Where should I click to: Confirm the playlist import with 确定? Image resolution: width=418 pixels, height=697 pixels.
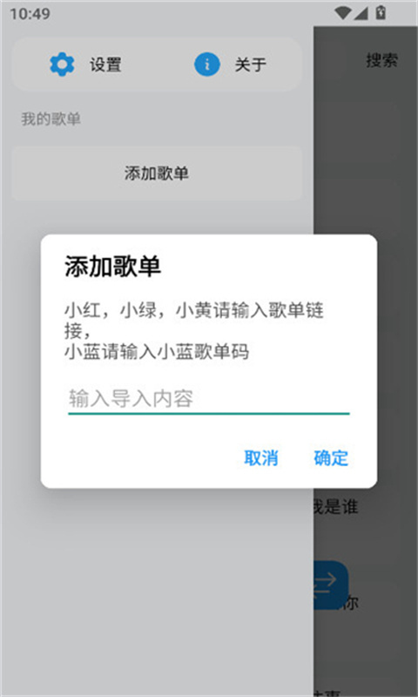pos(331,458)
